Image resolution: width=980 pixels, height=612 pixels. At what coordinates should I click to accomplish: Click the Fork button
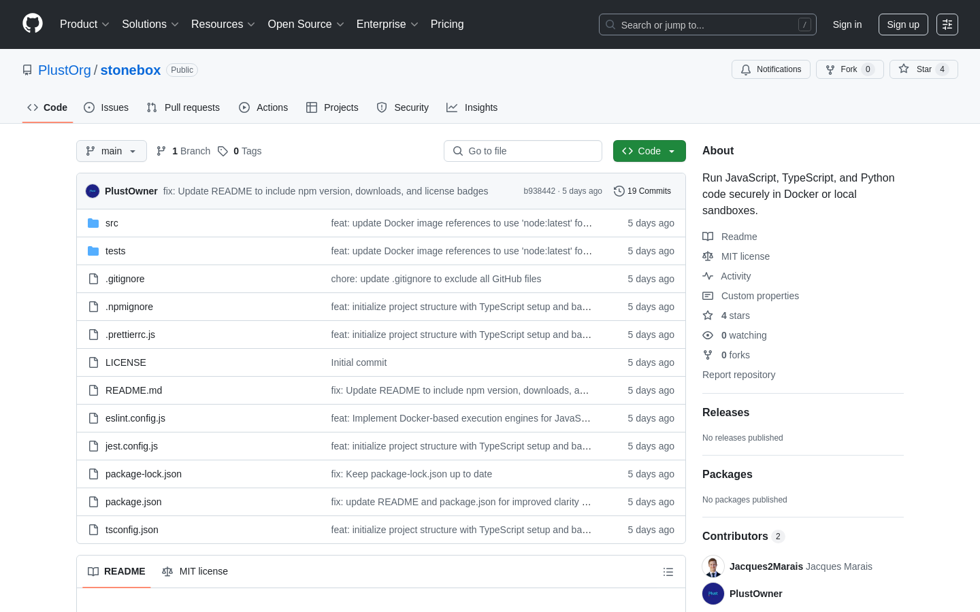(x=850, y=69)
